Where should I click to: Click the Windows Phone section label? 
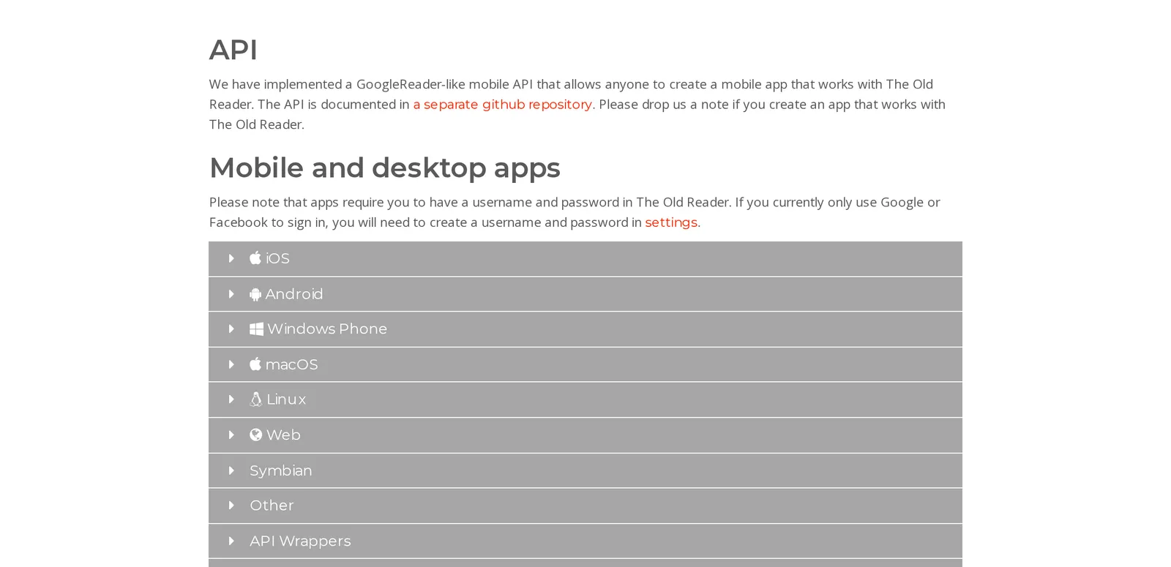pos(327,329)
